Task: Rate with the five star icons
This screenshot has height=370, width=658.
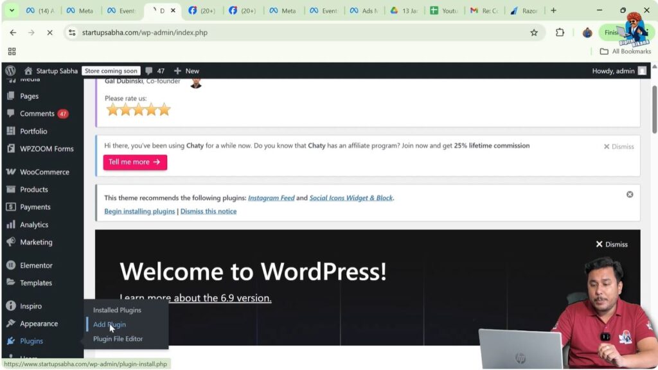Action: [x=138, y=110]
